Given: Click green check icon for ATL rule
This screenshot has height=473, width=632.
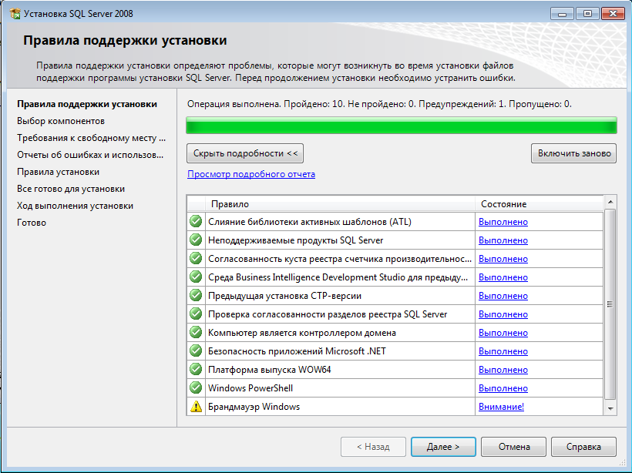Looking at the screenshot, I should (196, 221).
